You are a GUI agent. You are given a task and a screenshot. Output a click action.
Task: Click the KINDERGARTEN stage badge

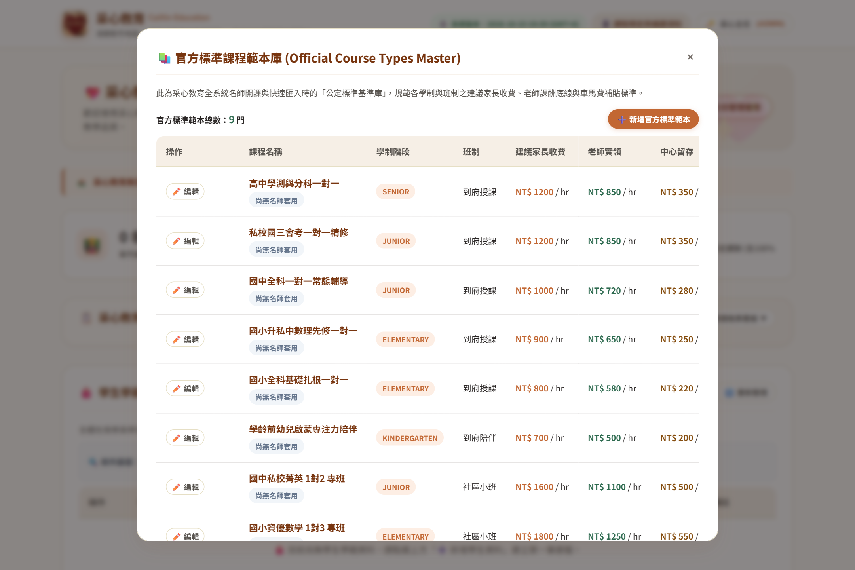pos(410,438)
